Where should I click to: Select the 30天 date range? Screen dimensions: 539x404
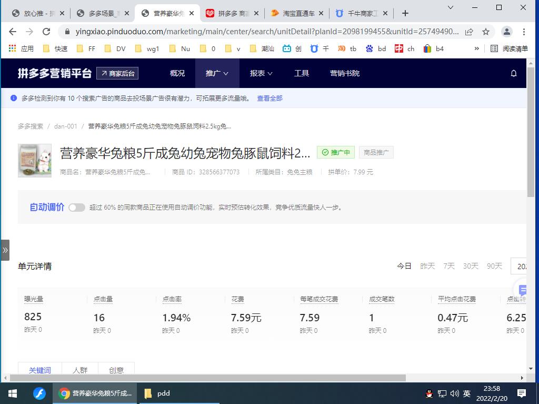point(471,266)
